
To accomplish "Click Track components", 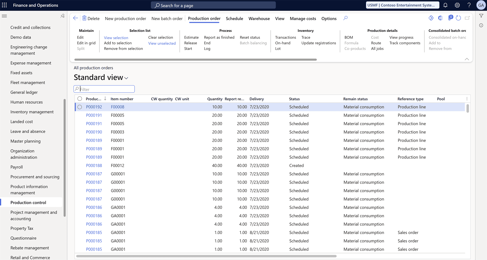I will [405, 43].
